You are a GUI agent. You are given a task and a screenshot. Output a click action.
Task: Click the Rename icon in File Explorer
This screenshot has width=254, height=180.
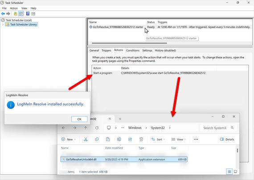119,139
